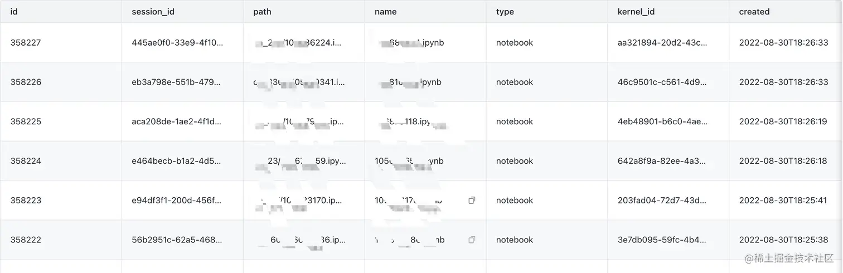This screenshot has width=843, height=273.
Task: Select the name column header
Action: [x=386, y=12]
